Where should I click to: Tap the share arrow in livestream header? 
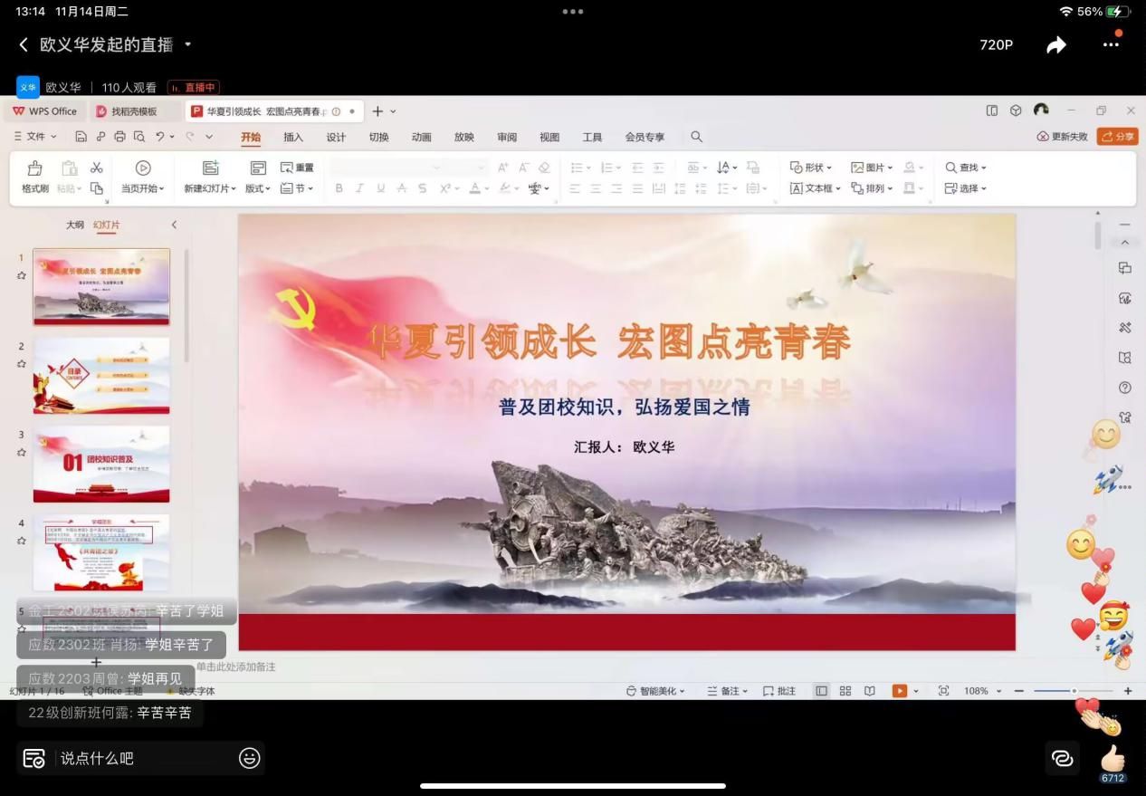[x=1055, y=45]
